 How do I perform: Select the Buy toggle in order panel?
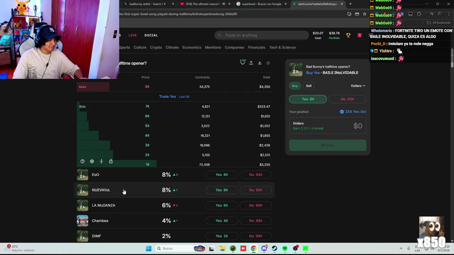pos(295,86)
